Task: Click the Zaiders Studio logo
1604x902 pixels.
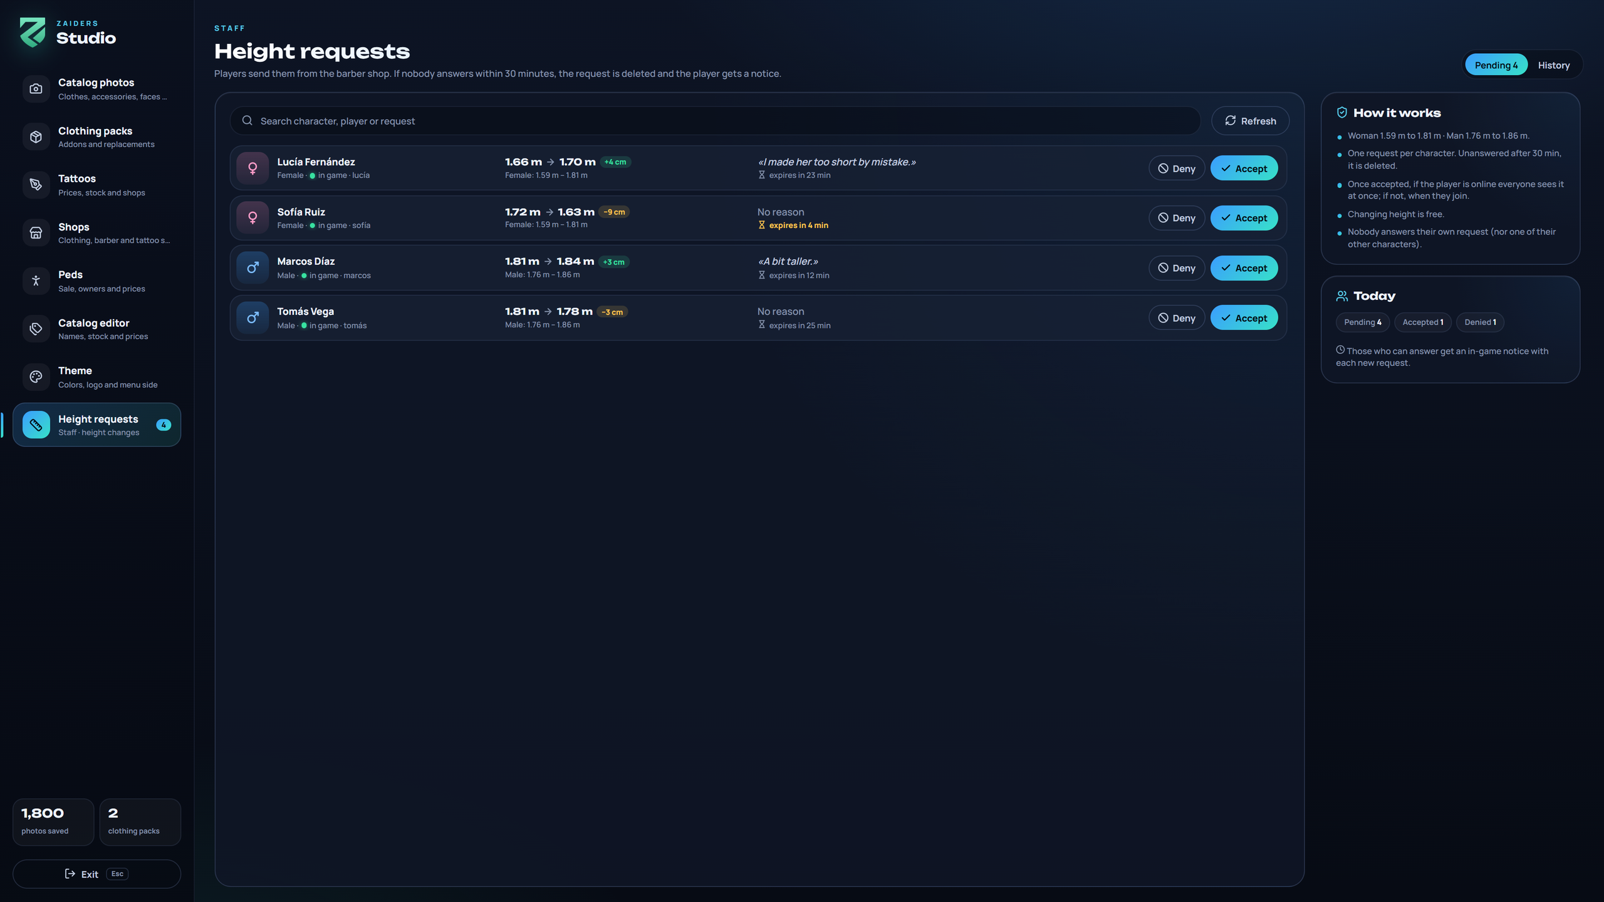Action: tap(33, 32)
